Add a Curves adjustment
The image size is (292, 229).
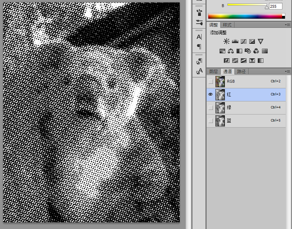pyautogui.click(x=244, y=41)
